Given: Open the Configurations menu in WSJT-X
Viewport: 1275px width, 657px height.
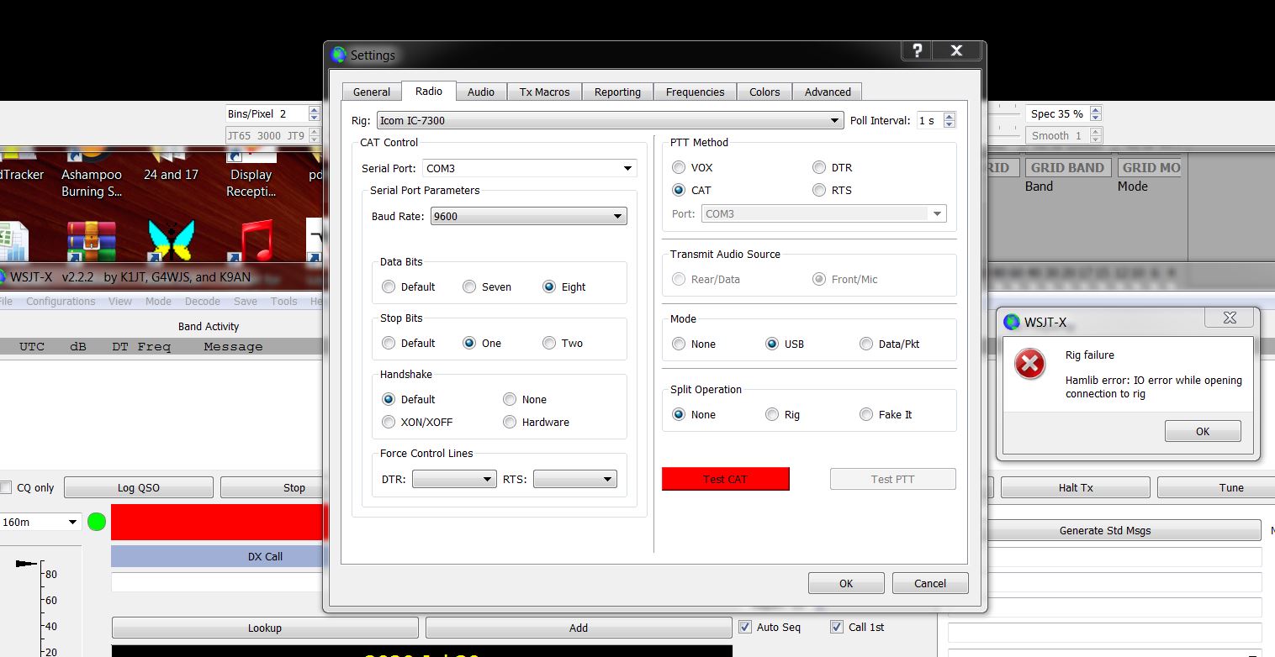Looking at the screenshot, I should (x=61, y=301).
